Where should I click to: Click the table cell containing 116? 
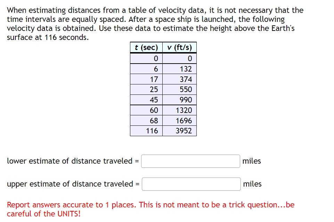click(152, 131)
